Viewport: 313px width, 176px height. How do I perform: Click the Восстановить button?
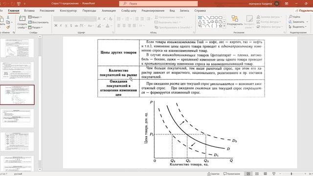click(39, 22)
